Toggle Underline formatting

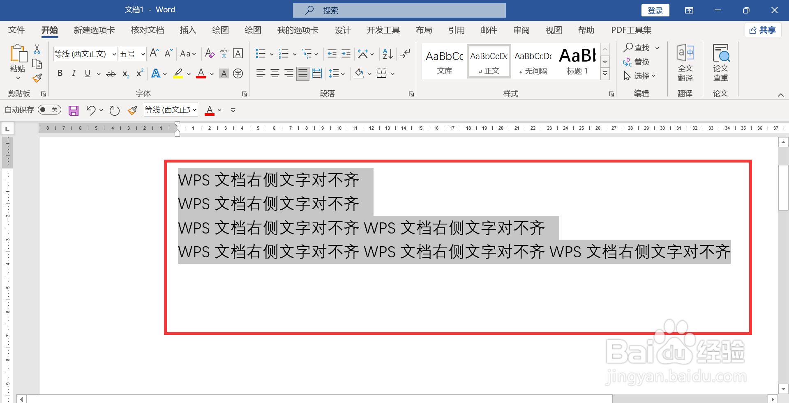click(x=88, y=73)
